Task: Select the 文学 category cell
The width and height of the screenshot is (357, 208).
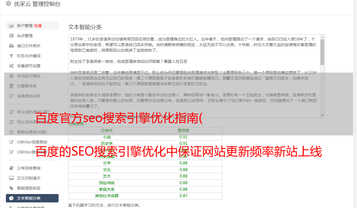Action: coord(107,163)
